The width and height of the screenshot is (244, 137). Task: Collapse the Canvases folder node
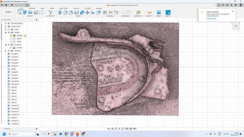(5, 44)
